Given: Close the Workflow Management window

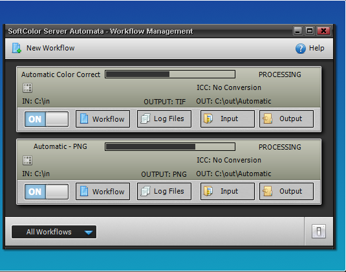Looking at the screenshot, I should 323,31.
